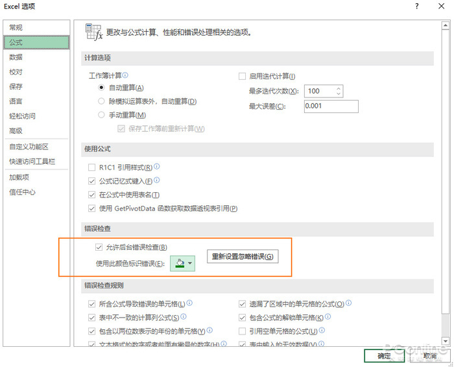454x367 pixels.
Task: Increase 最多迭代次数 with the up spinner
Action: 339,88
